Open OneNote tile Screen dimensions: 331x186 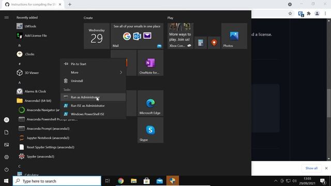[x=151, y=63]
